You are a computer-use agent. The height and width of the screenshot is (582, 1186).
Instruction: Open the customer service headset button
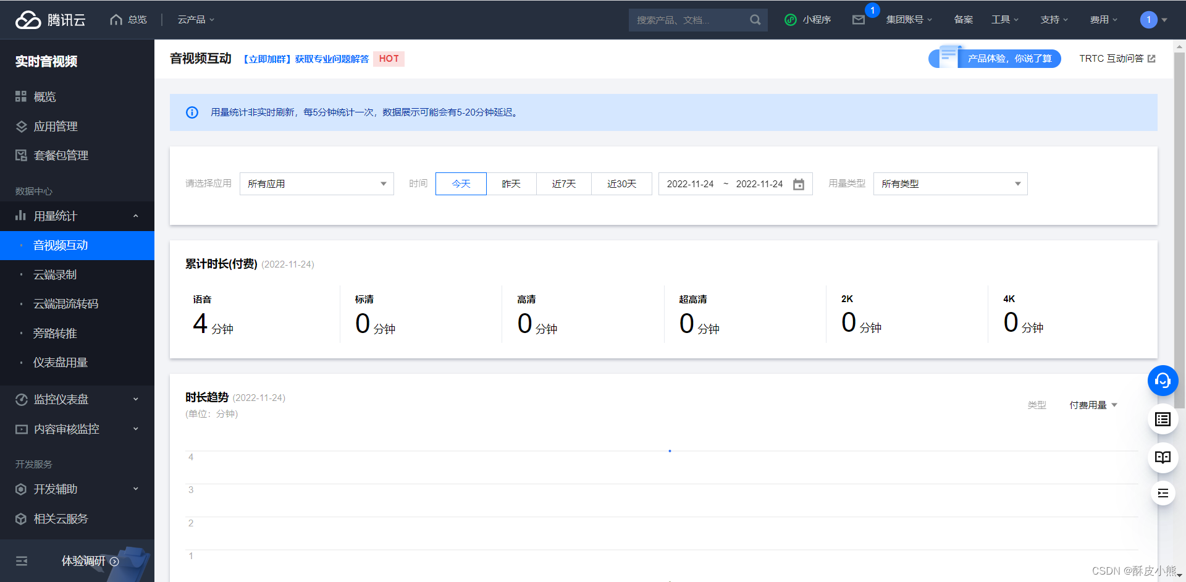(x=1163, y=381)
